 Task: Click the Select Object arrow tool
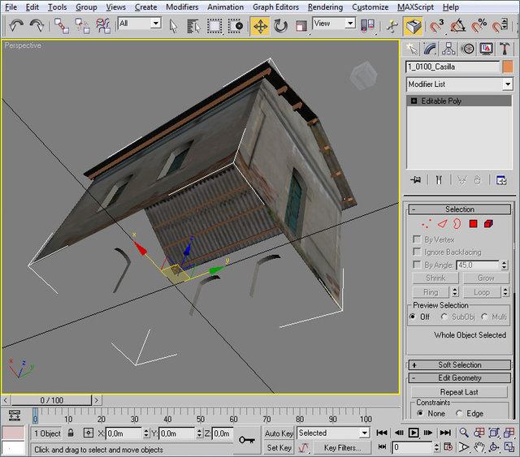point(173,25)
